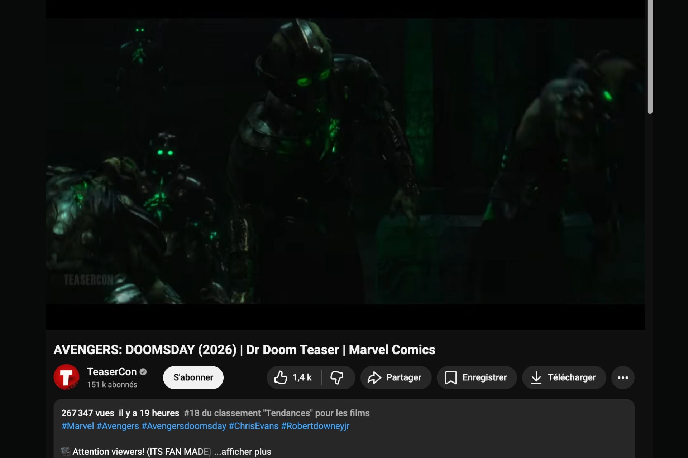Expand description with ...afficher plus

pos(243,452)
